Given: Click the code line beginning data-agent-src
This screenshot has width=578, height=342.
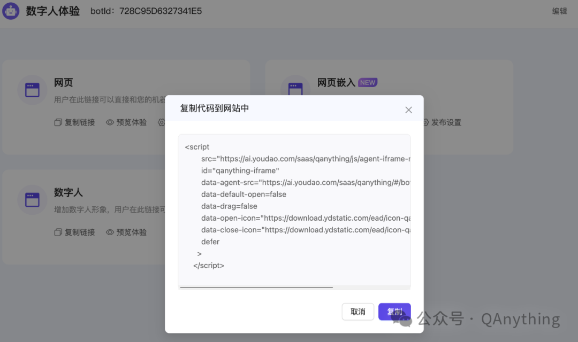Looking at the screenshot, I should tap(306, 182).
